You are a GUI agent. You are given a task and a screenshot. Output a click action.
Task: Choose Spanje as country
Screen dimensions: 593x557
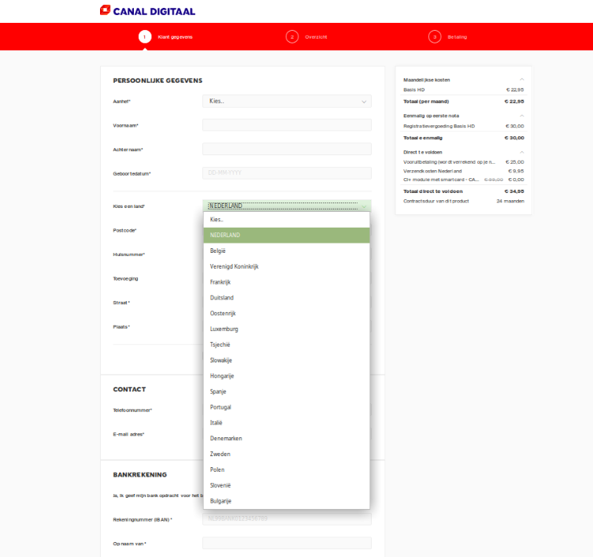[x=218, y=392]
